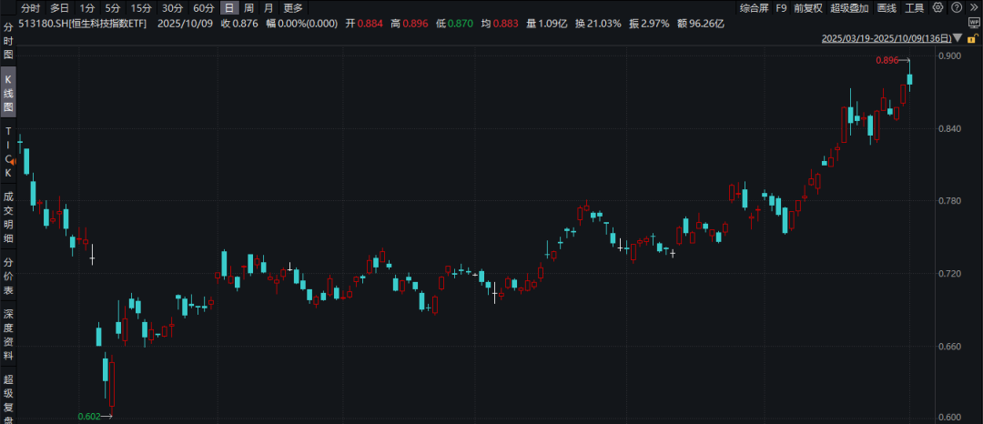Viewport: 983px width, 424px height.
Task: Open the 更多 periods dropdown
Action: click(293, 8)
